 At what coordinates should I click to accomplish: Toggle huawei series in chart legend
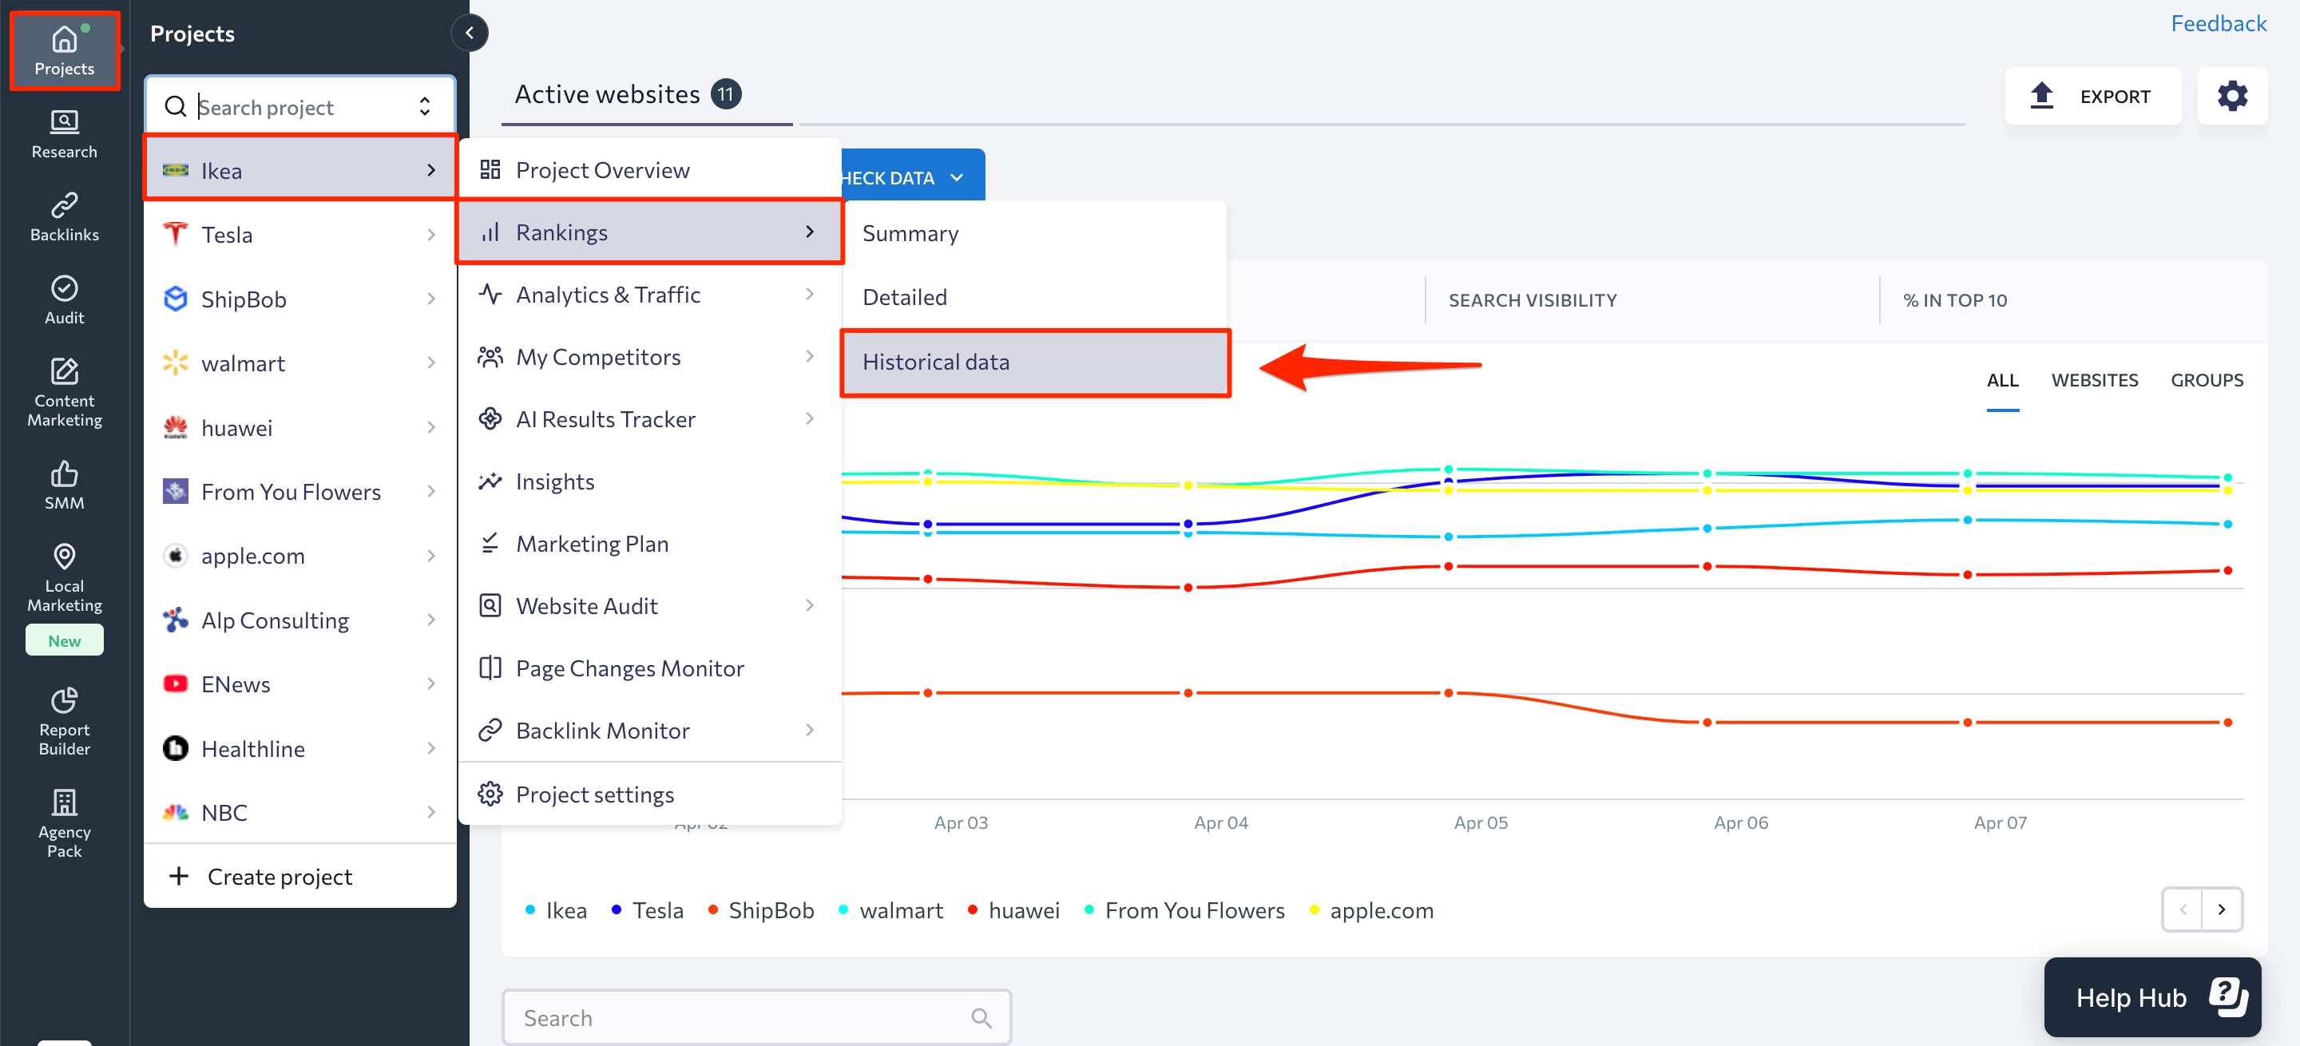point(1023,910)
